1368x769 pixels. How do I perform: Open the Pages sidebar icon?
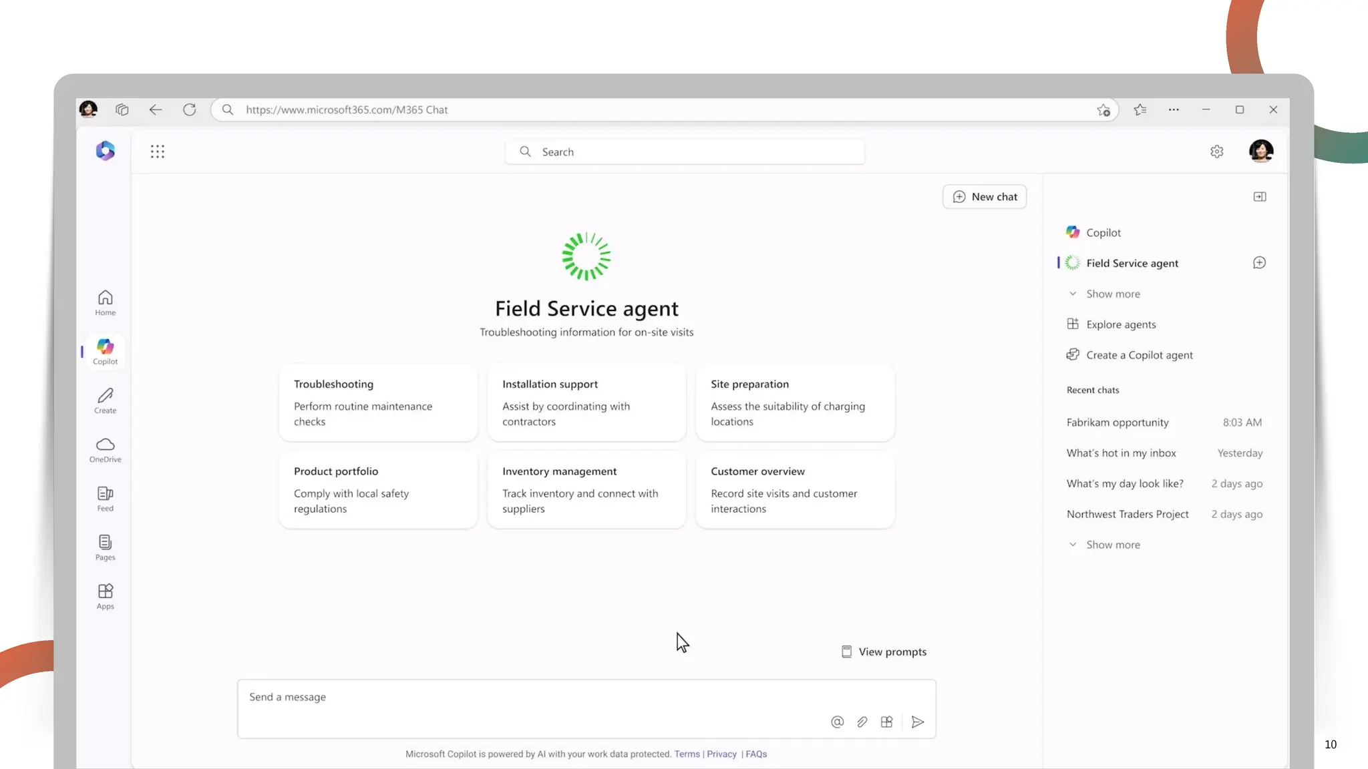105,547
